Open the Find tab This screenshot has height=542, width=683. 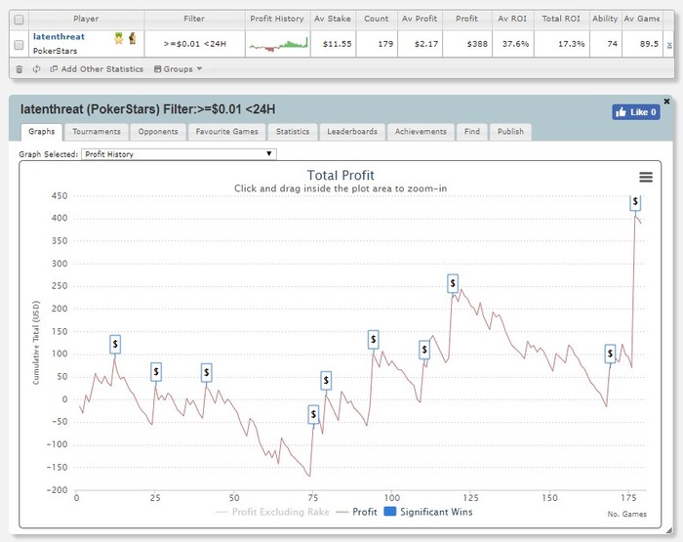point(472,132)
